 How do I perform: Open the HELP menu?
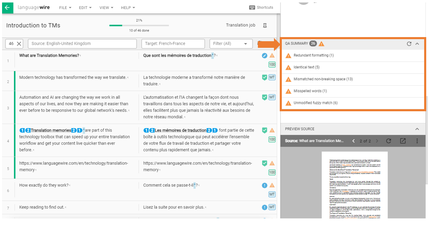point(128,8)
